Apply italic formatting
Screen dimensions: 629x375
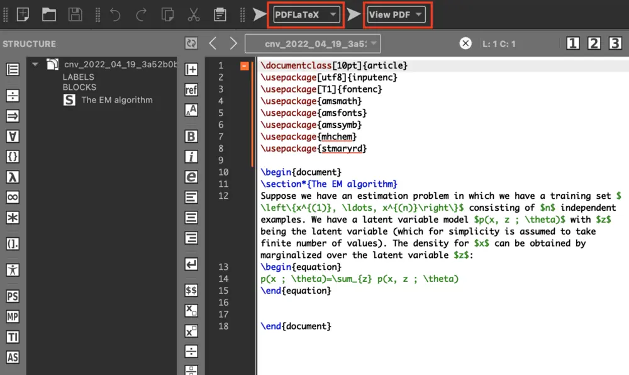[191, 157]
